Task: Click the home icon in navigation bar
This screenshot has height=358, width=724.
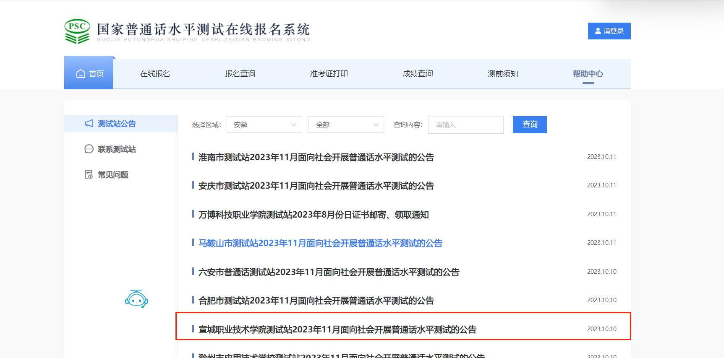Action: tap(81, 74)
